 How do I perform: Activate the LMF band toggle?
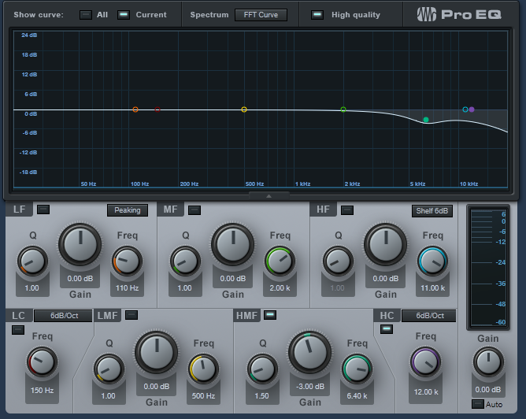click(x=131, y=315)
